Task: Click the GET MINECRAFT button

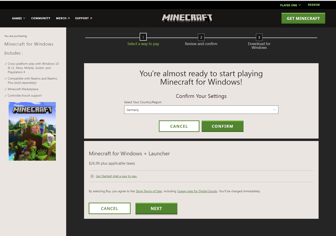Action: [x=303, y=18]
